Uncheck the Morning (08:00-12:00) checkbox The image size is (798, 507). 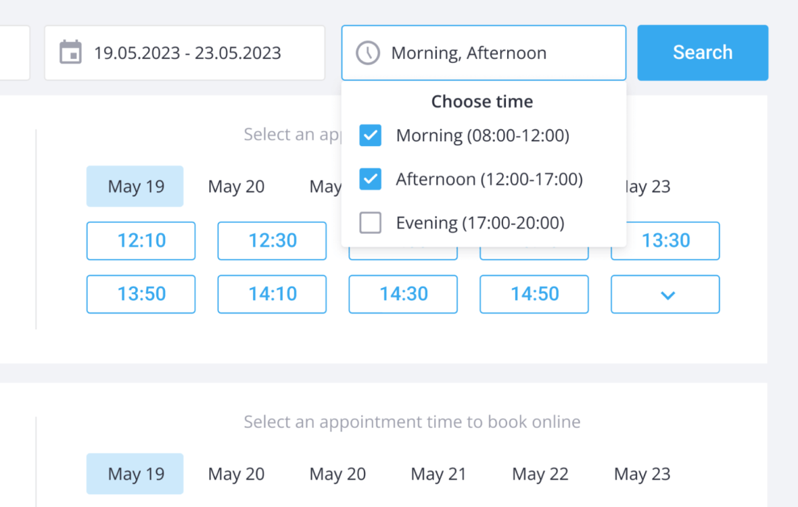click(370, 135)
